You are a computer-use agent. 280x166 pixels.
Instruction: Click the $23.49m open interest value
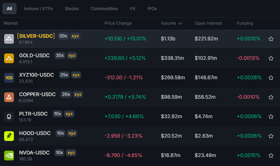pyautogui.click(x=205, y=155)
